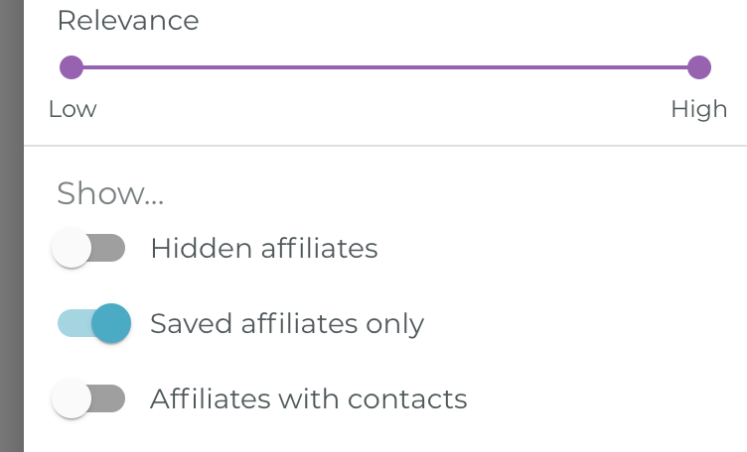Click the "Saved affiliates only" label text
The width and height of the screenshot is (747, 452).
point(287,323)
